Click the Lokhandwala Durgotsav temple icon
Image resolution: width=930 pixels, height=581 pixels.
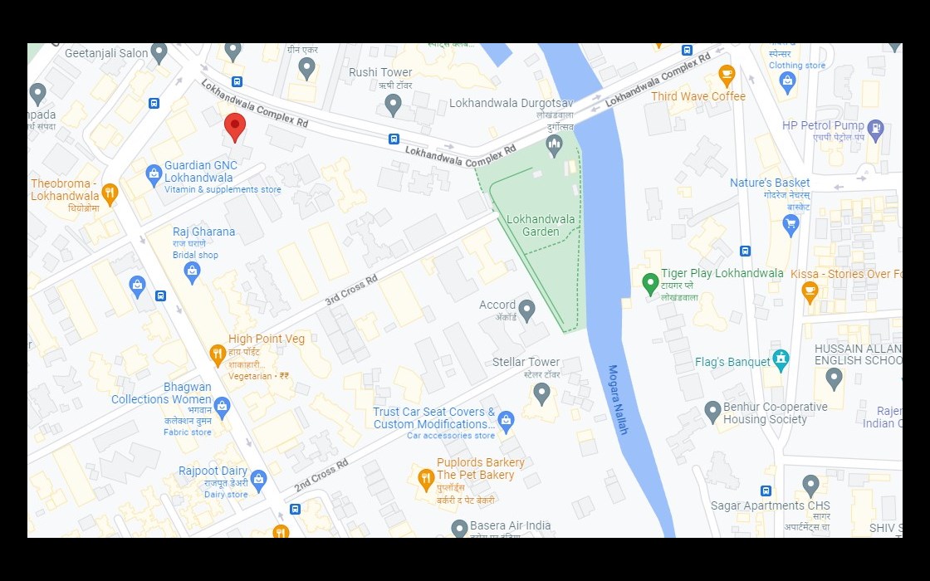(554, 145)
